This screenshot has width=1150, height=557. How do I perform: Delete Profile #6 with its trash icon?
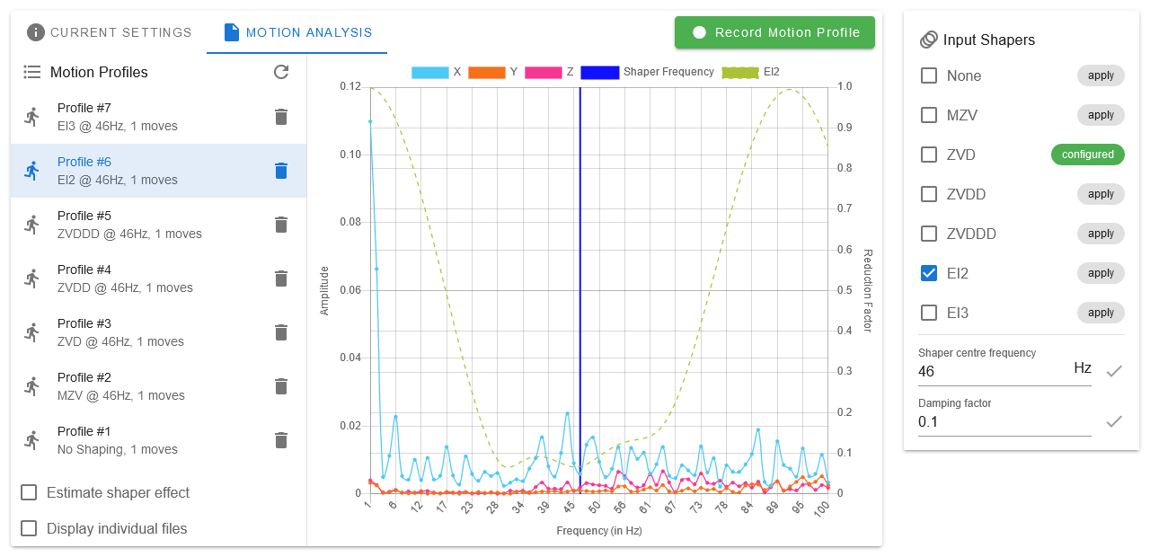click(281, 171)
